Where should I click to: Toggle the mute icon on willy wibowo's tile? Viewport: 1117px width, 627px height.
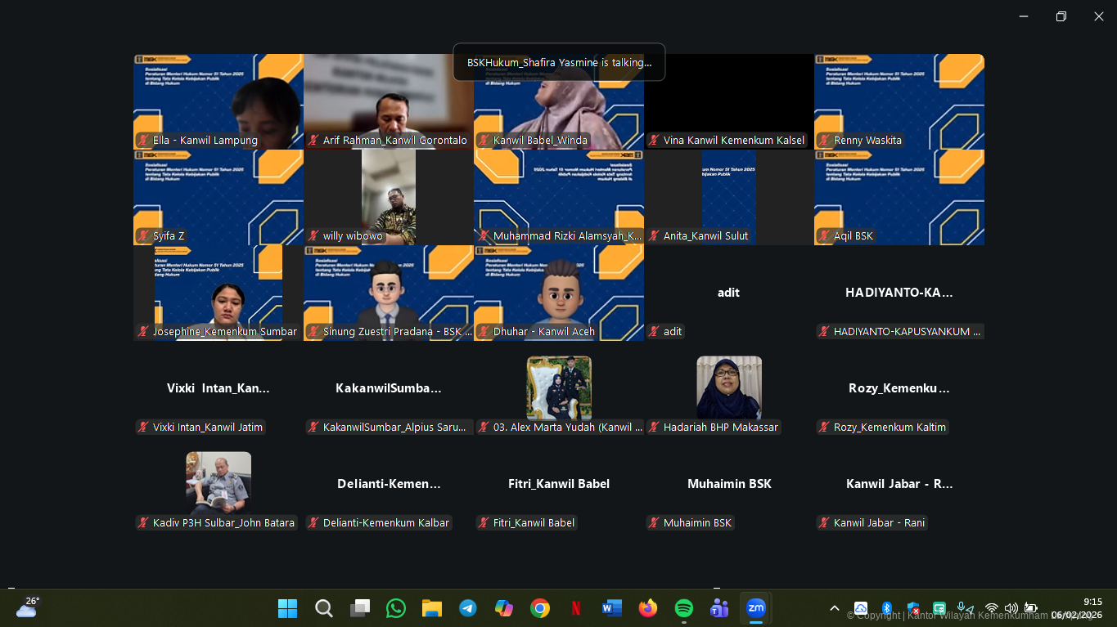click(x=313, y=235)
